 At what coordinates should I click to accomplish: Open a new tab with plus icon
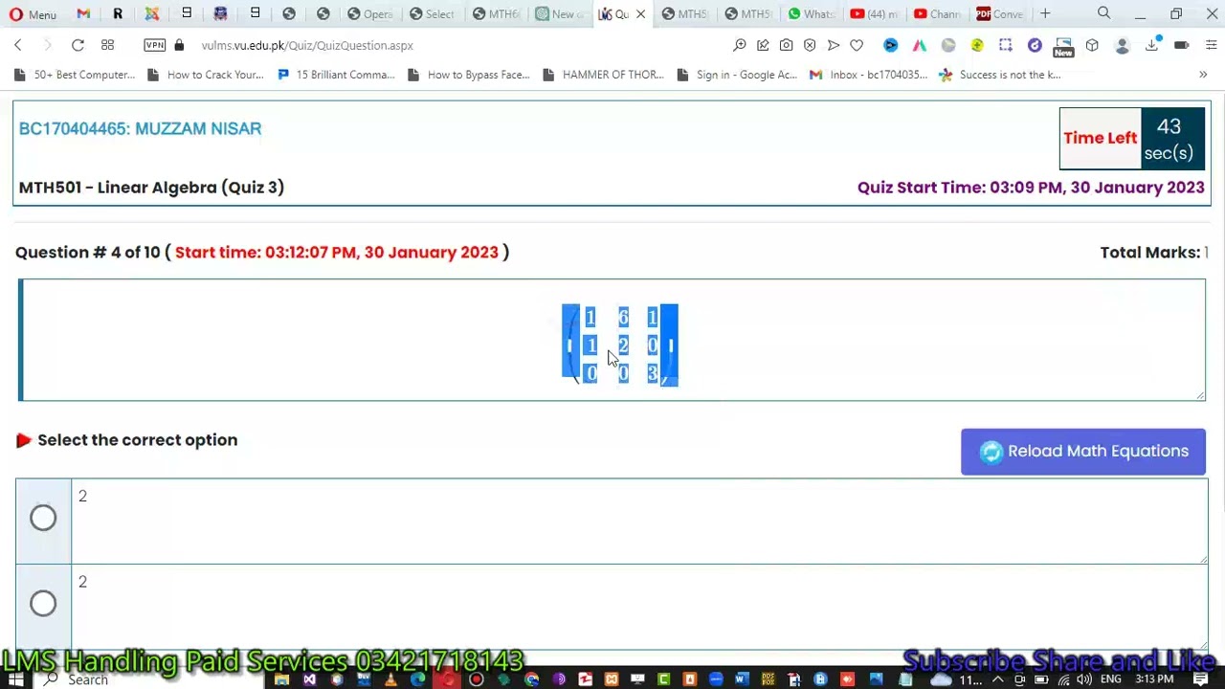pyautogui.click(x=1045, y=14)
